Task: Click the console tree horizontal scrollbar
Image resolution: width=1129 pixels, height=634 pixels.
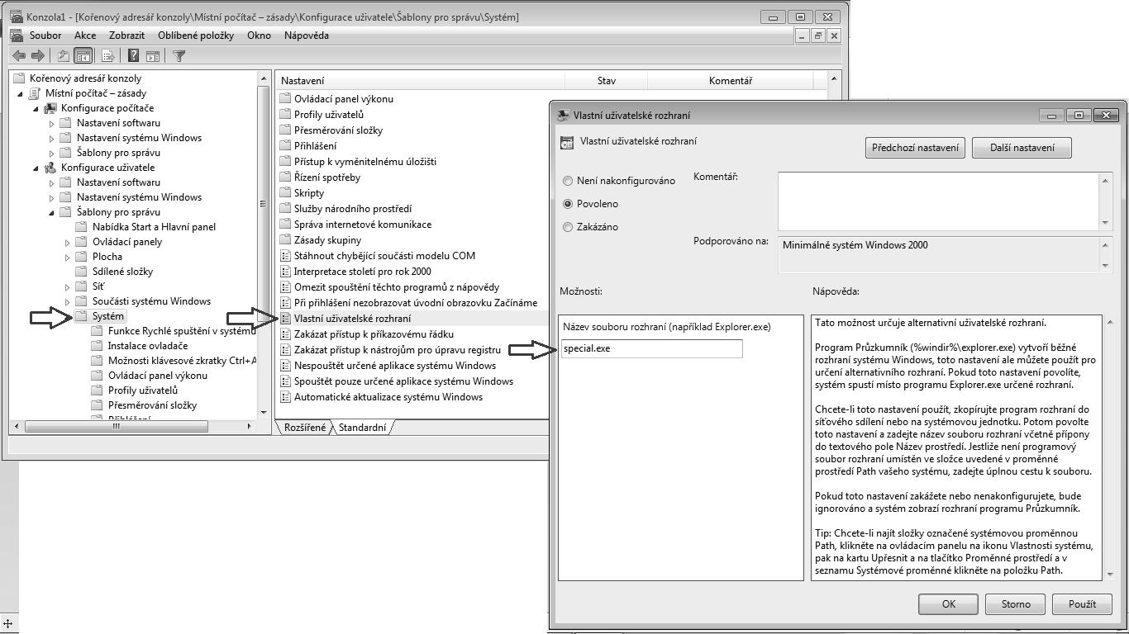Action: tap(132, 427)
